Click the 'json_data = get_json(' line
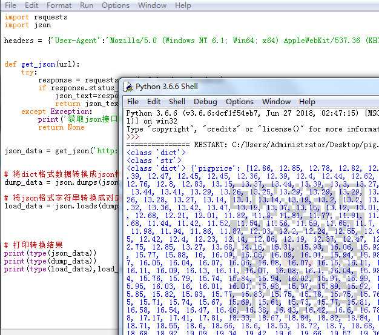This screenshot has height=335, width=379. coord(61,151)
